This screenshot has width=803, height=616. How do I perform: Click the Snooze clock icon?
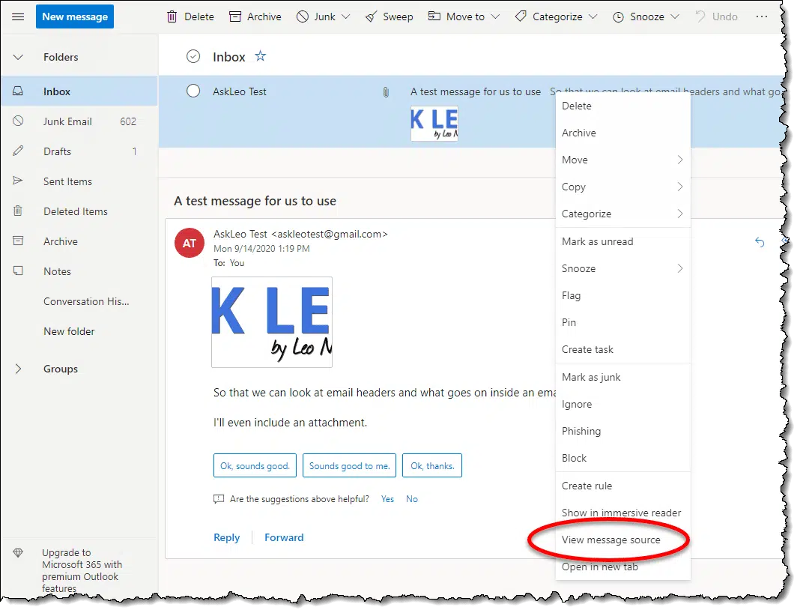(619, 17)
